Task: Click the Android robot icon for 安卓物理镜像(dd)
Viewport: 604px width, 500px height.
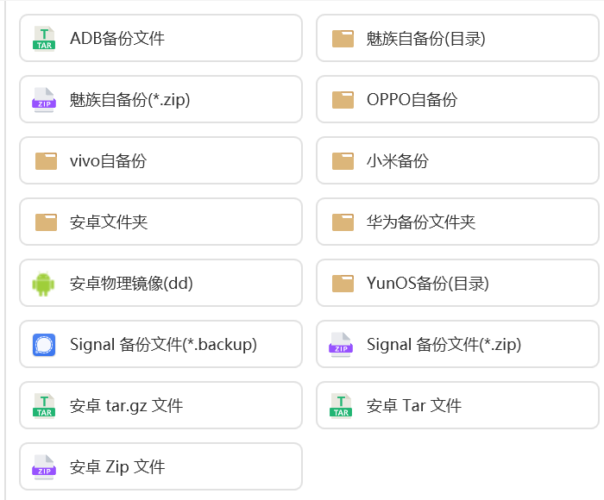Action: click(43, 284)
